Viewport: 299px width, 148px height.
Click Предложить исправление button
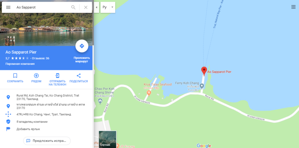pyautogui.click(x=47, y=141)
